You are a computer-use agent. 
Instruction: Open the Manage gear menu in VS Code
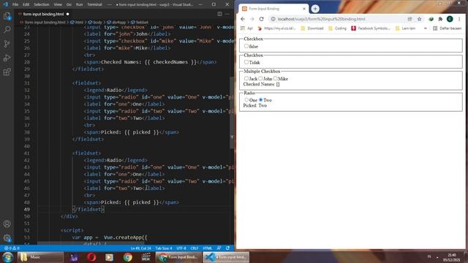[x=7, y=238]
